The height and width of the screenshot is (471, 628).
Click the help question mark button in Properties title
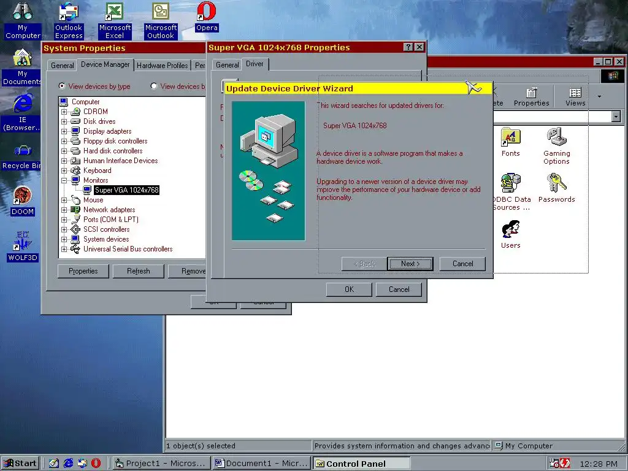pyautogui.click(x=408, y=47)
